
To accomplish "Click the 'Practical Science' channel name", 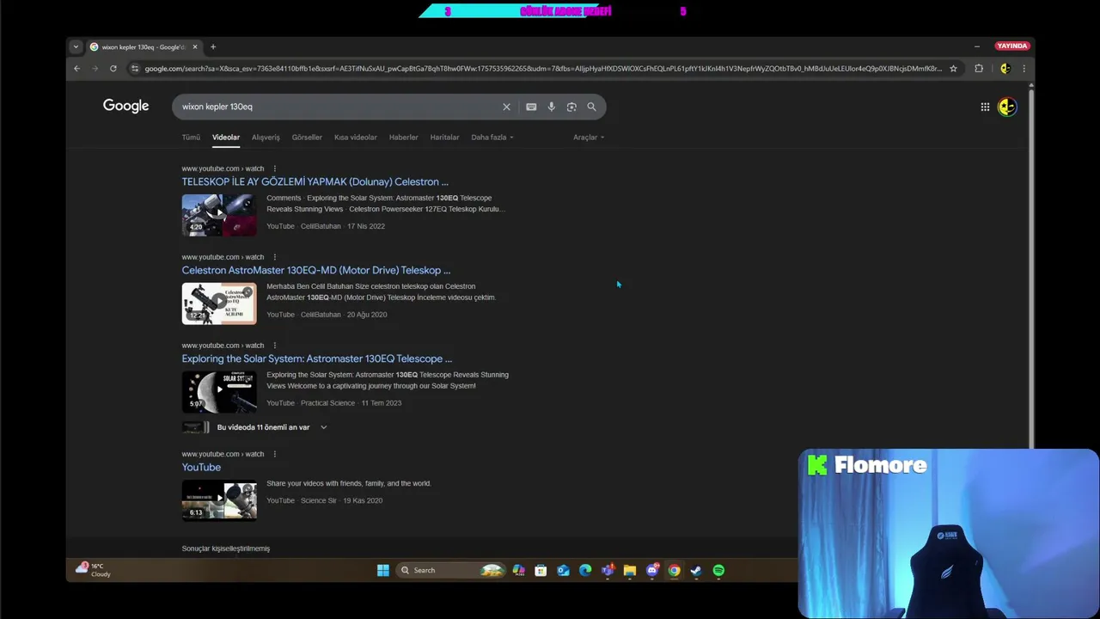I will 327,403.
